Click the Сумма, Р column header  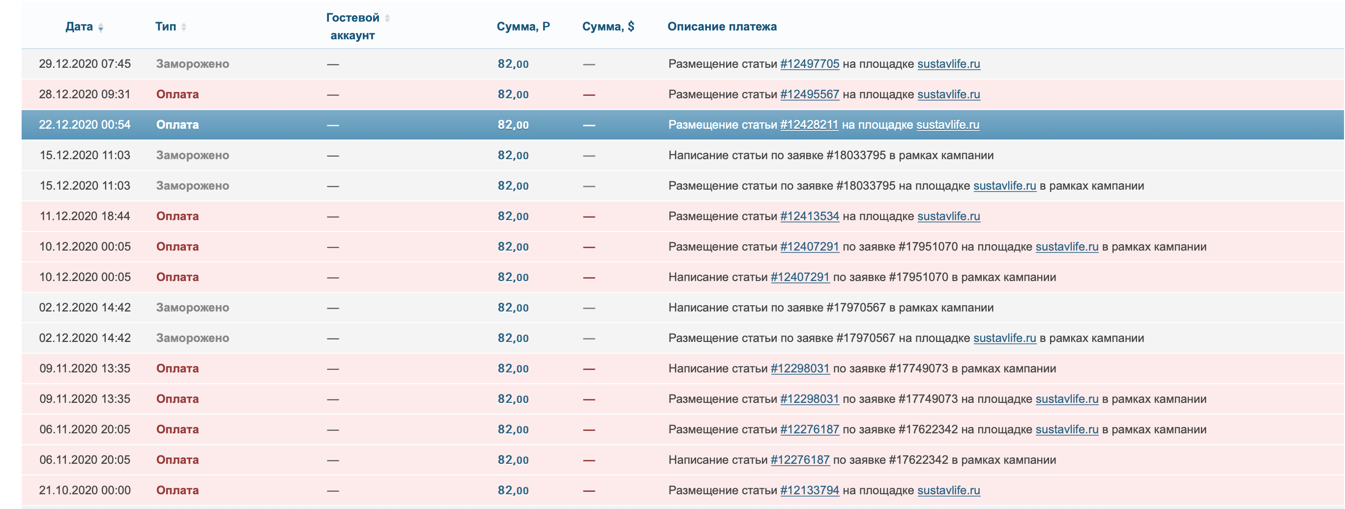coord(523,27)
